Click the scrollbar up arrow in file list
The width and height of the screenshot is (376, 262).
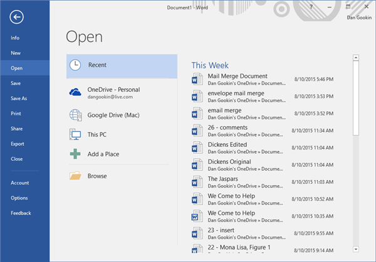[356, 59]
